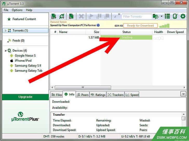This screenshot has width=189, height=141.
Task: Sort by the Down Speed column header
Action: point(175,32)
